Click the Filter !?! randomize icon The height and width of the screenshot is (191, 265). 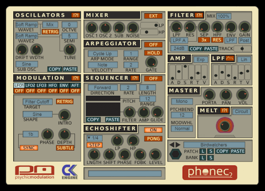(199, 15)
